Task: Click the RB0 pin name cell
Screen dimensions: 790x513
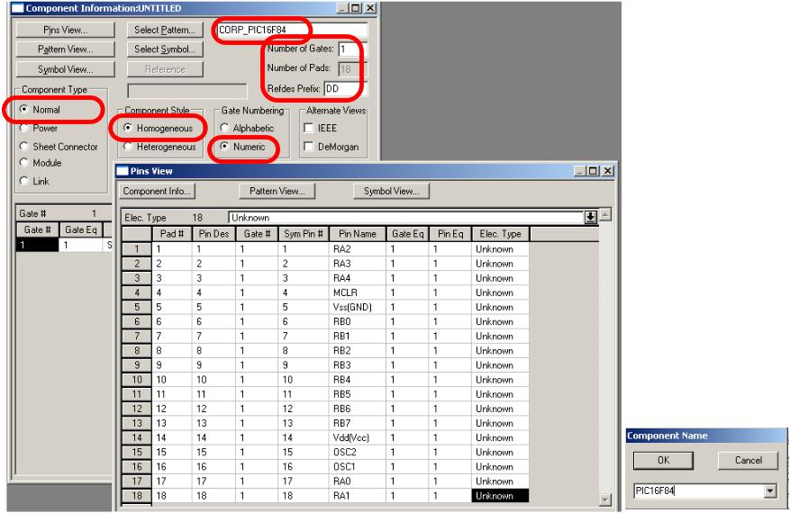Action: [x=358, y=321]
